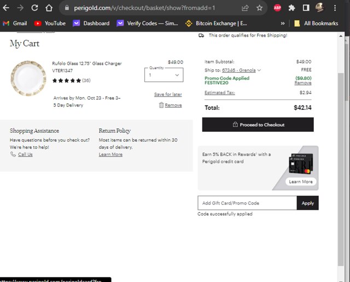The width and height of the screenshot is (350, 282).
Task: Bookmark this page with the star icon
Action: coord(259,8)
